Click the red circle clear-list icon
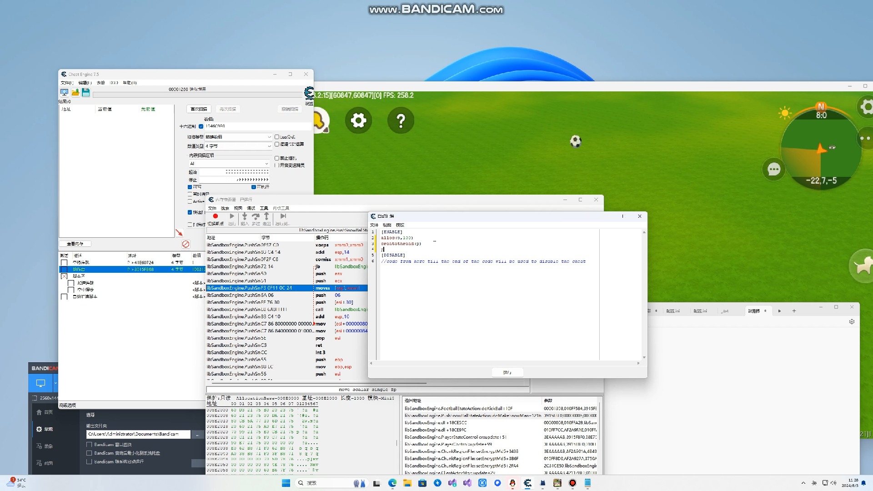 point(186,244)
